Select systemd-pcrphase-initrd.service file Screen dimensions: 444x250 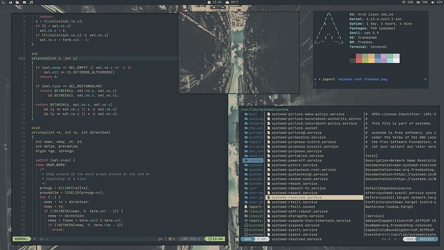[x=304, y=142]
